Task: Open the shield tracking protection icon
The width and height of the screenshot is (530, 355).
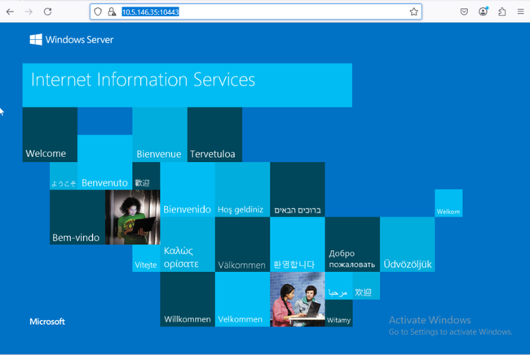Action: tap(98, 12)
